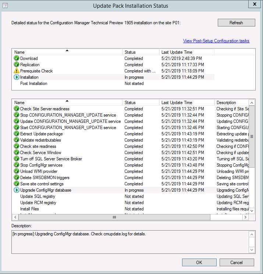Open View Post-Setup Configuration tasks link
The width and height of the screenshot is (263, 274).
tap(216, 41)
